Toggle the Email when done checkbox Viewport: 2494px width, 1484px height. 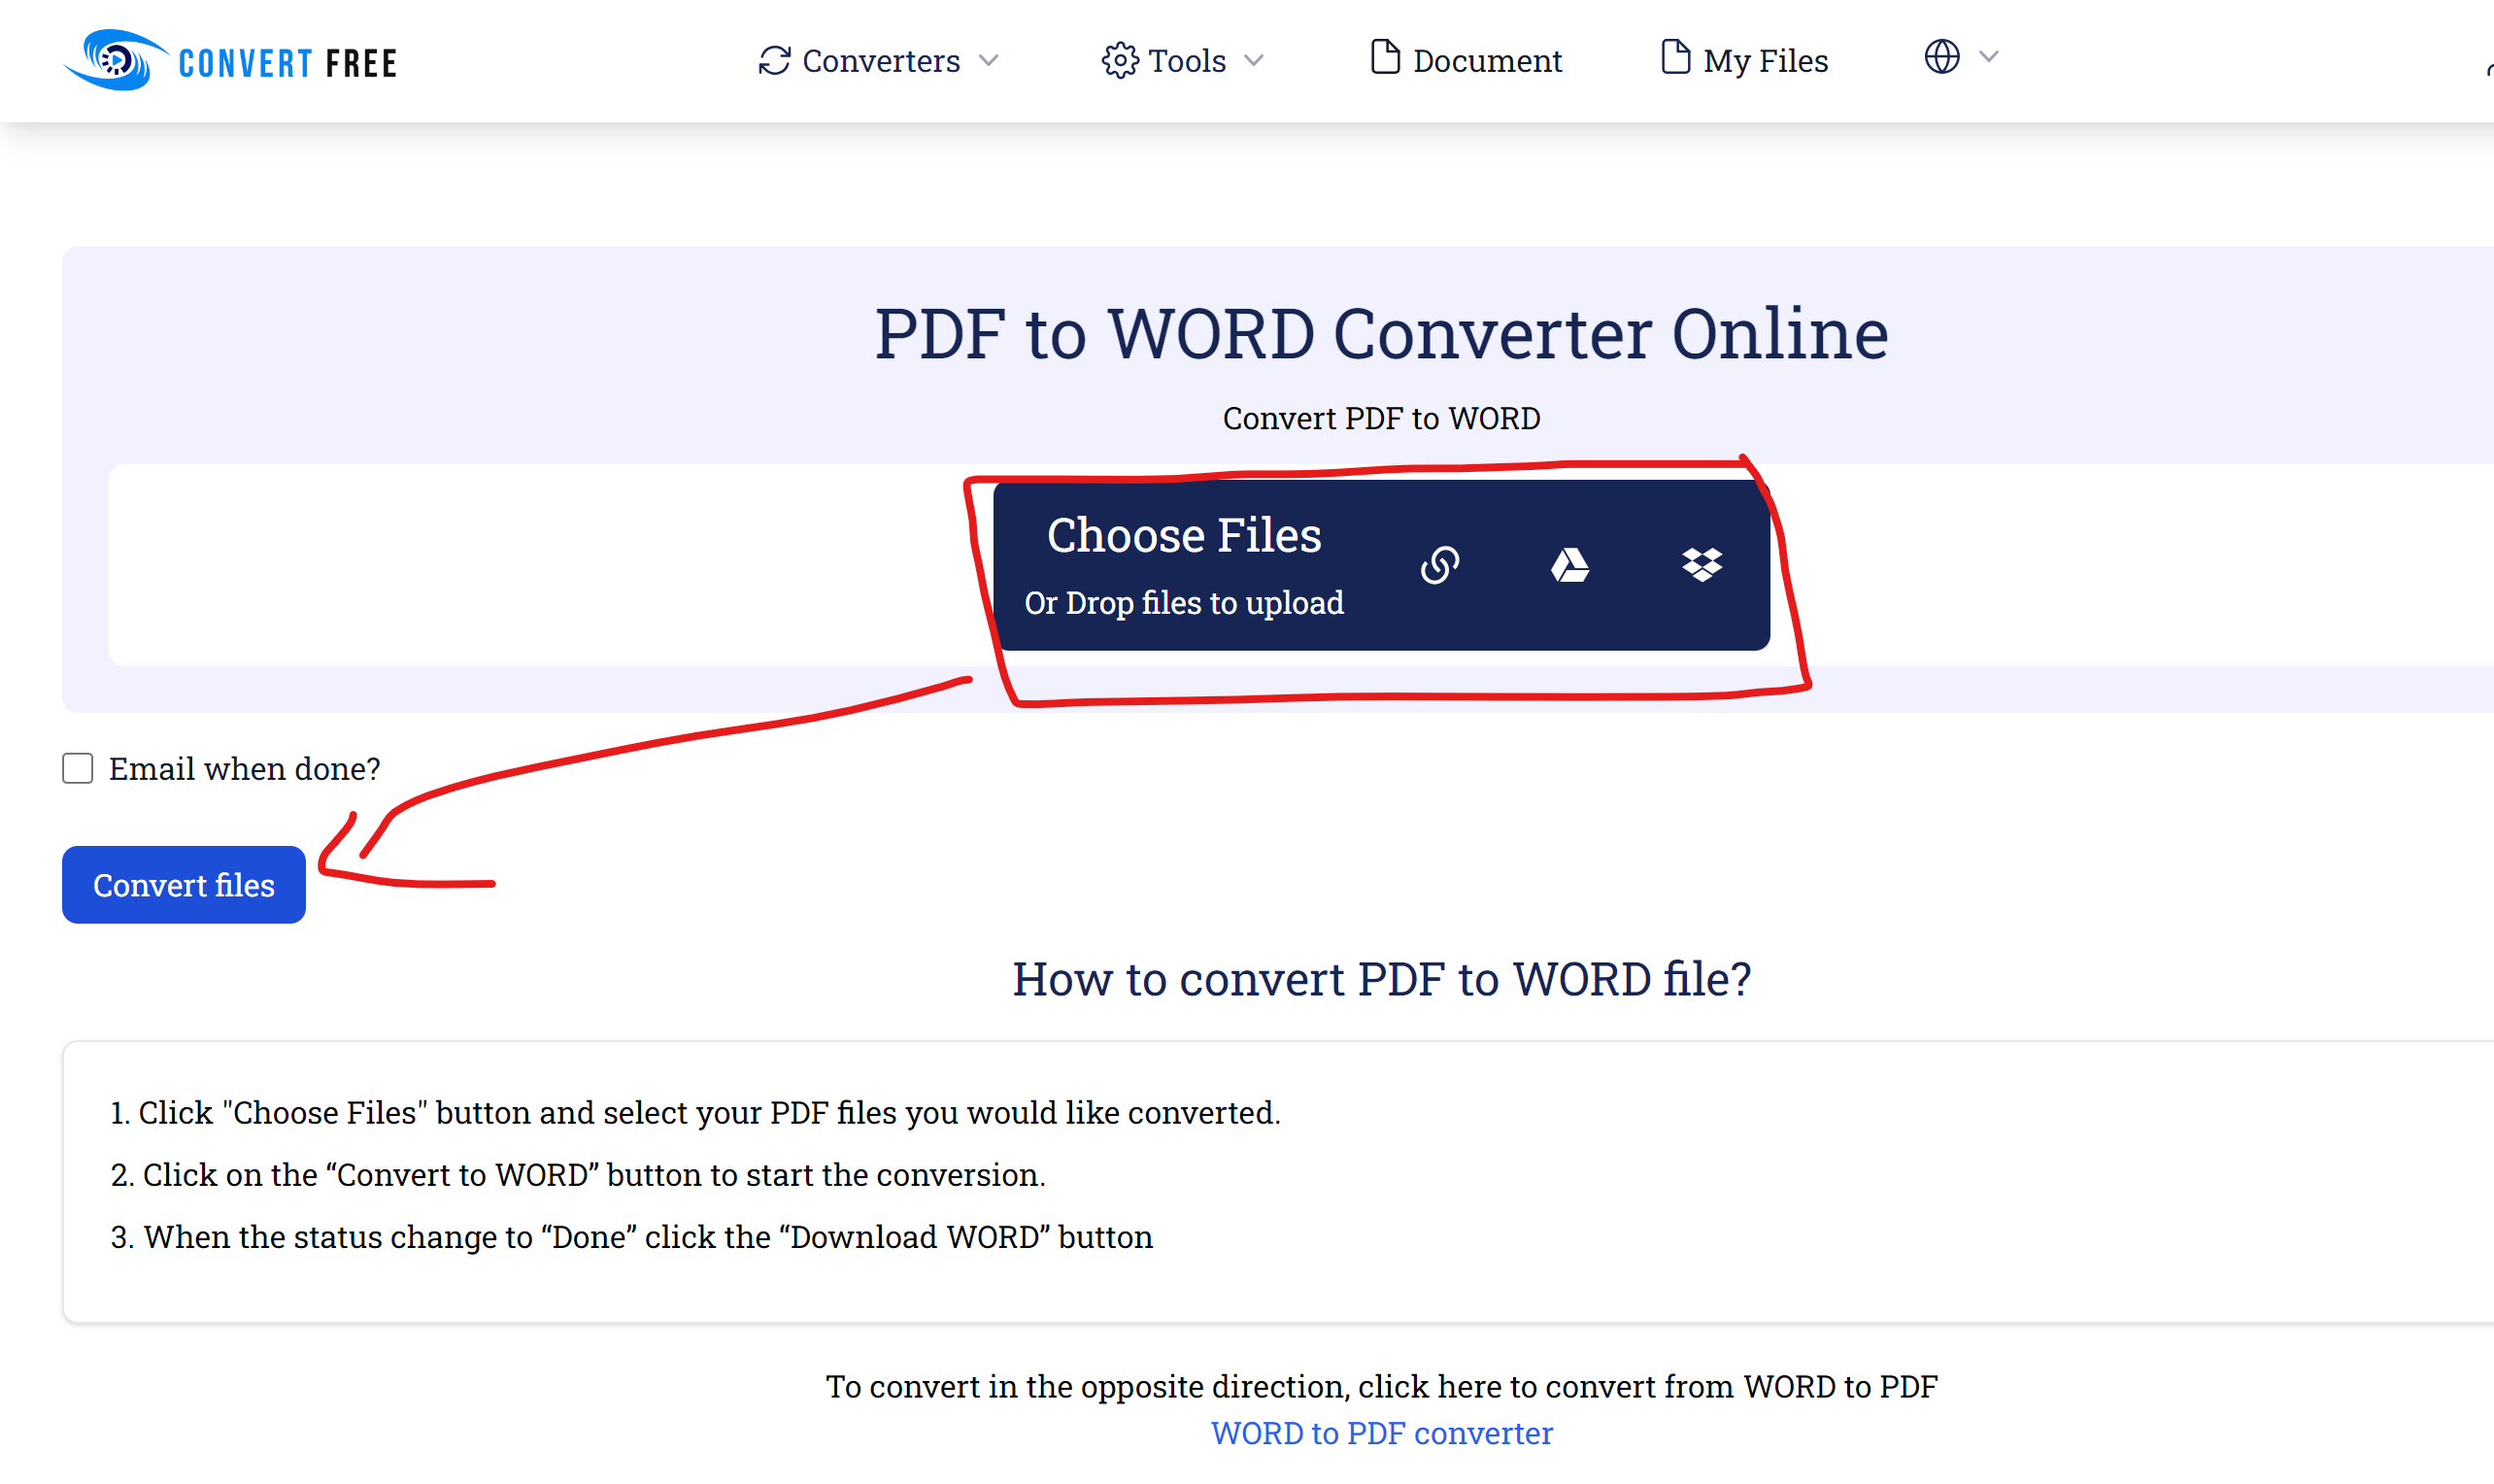80,766
